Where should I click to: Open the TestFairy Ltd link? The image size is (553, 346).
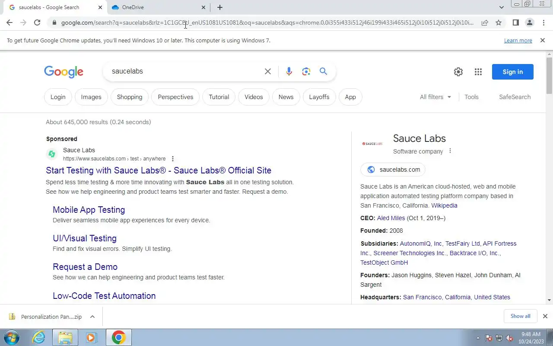click(x=463, y=243)
